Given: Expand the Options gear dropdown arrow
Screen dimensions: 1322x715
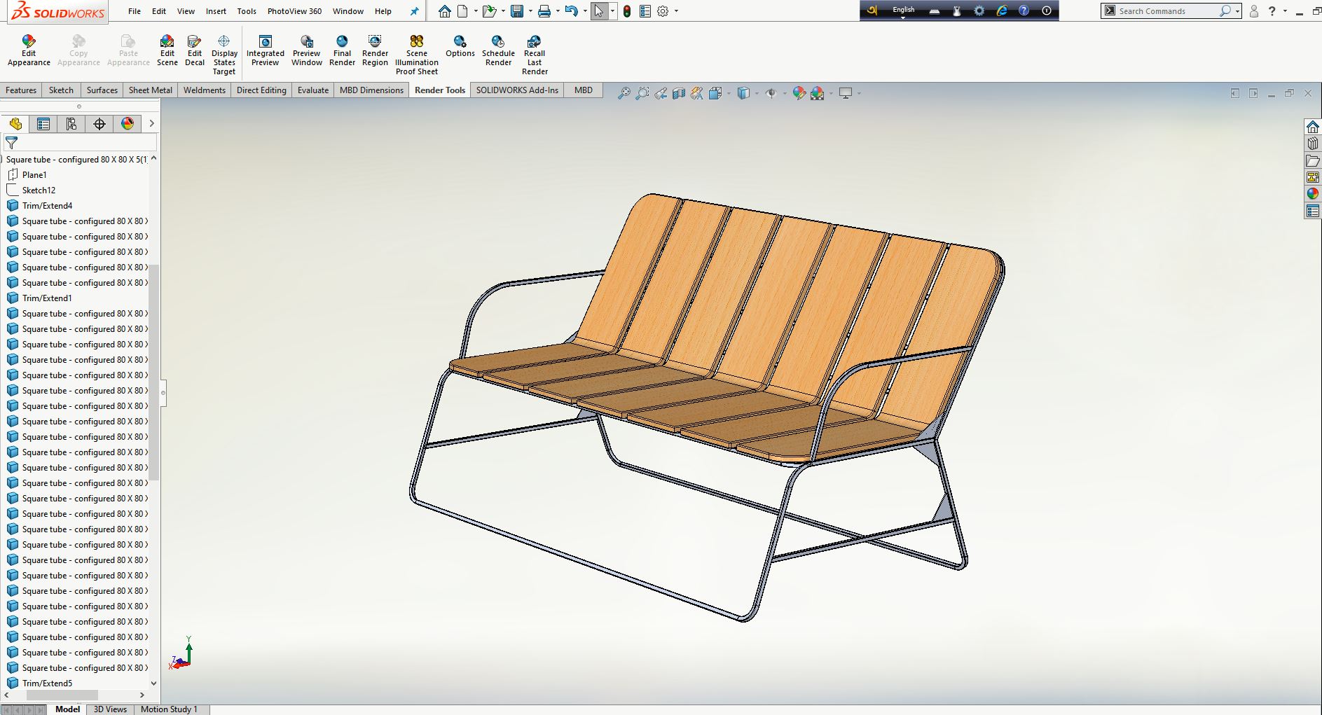Looking at the screenshot, I should [x=676, y=11].
